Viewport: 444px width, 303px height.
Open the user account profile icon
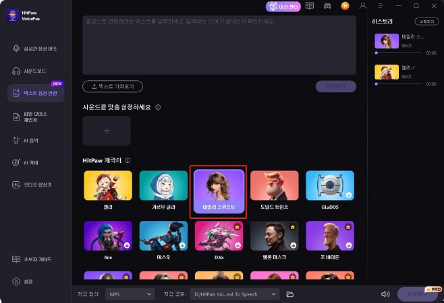pyautogui.click(x=363, y=6)
